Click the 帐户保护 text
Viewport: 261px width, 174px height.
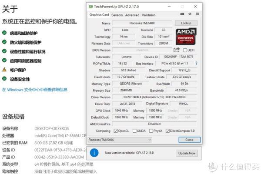[x=18, y=70]
